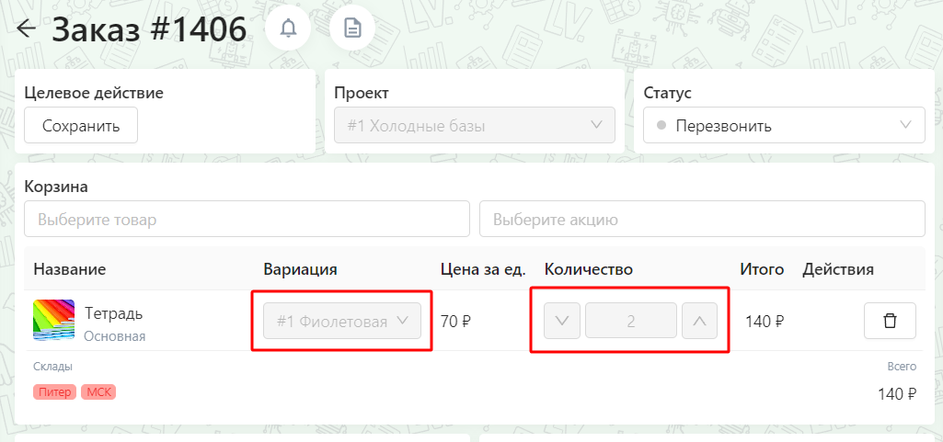Viewport: 943px width, 442px height.
Task: Click the Тетрадь product name
Action: pos(114,313)
